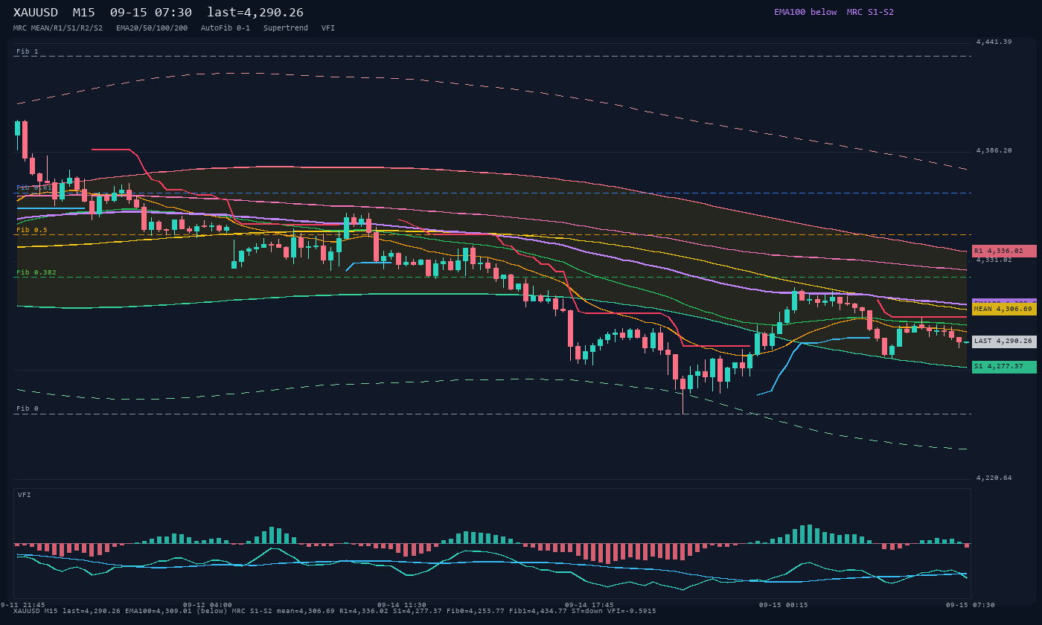
Task: Click the "09-15 00:15" time axis label
Action: pos(784,605)
